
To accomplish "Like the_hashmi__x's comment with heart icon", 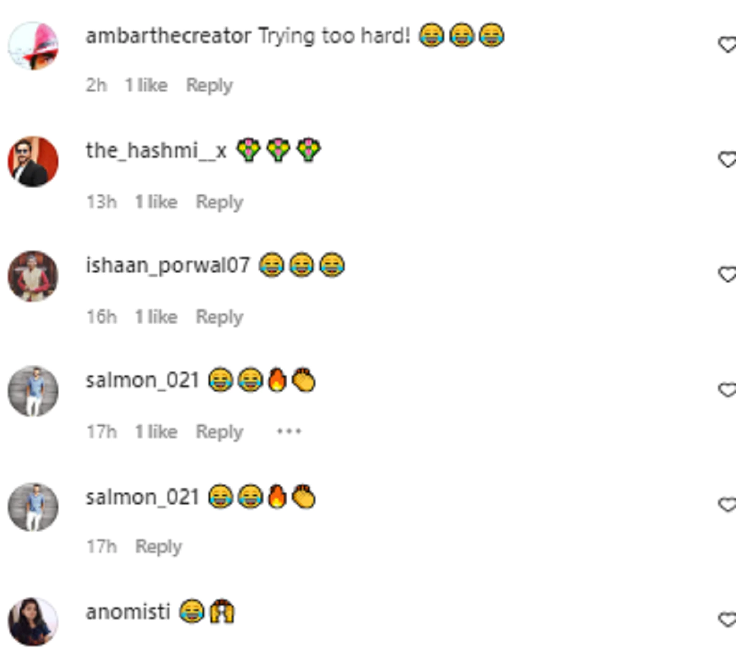I will pyautogui.click(x=727, y=160).
